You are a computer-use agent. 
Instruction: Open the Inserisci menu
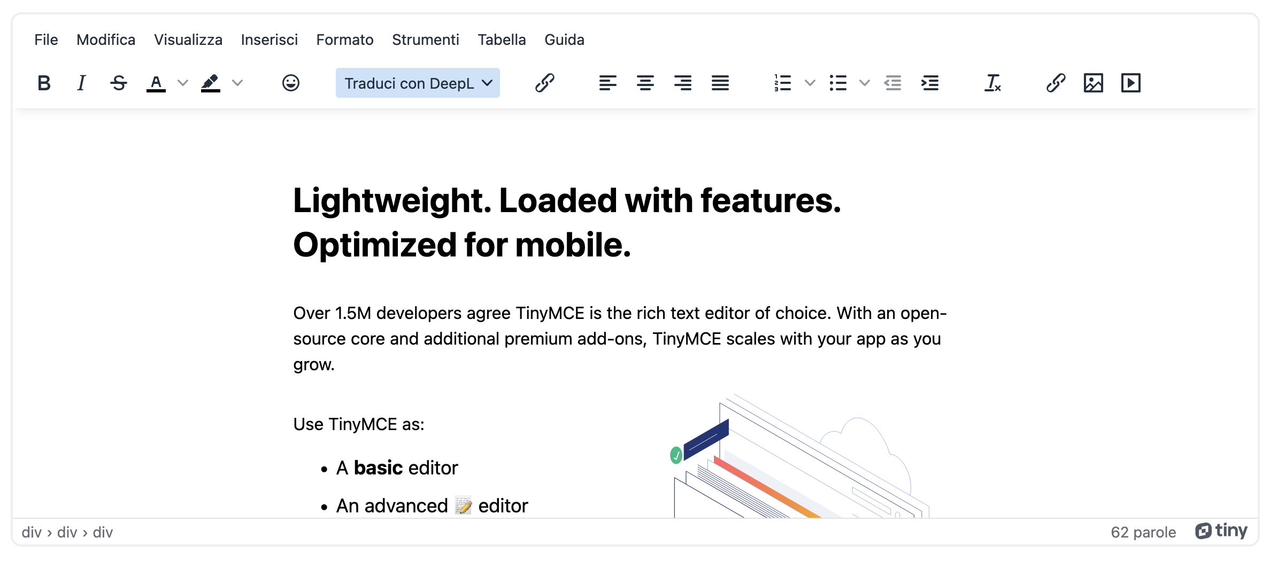pos(270,40)
